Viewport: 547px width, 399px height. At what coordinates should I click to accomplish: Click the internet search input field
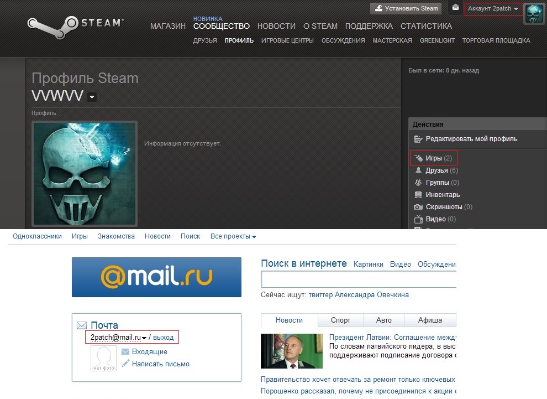359,279
